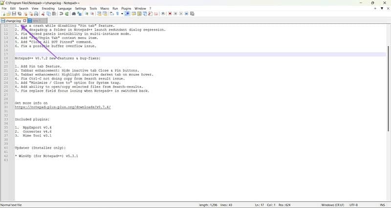Click line number 29 in margin
This screenshot has height=208, width=391.
coord(6,103)
